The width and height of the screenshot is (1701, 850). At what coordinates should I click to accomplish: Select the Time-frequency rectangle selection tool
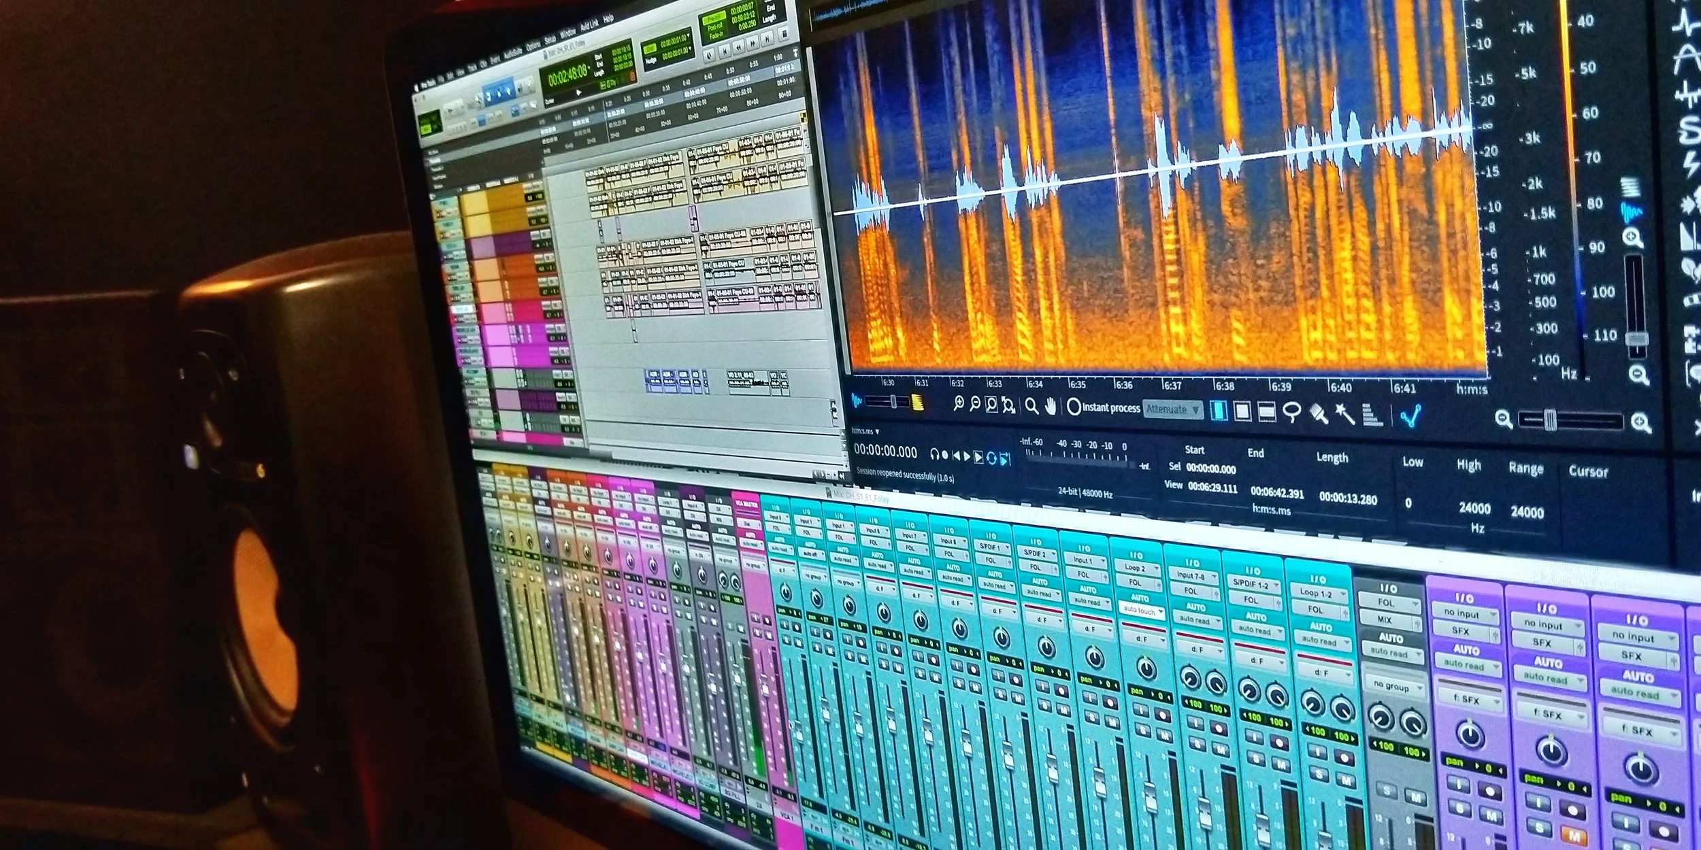(1242, 411)
